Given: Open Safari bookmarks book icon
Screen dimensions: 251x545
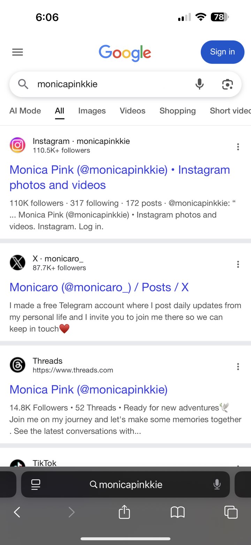Looking at the screenshot, I should pos(177,513).
